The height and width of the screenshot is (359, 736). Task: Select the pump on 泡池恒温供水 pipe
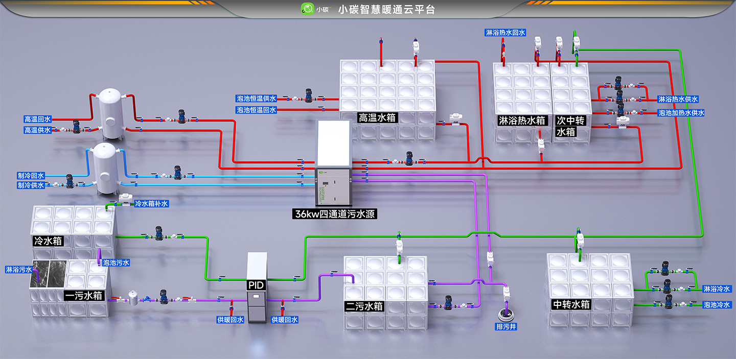[x=309, y=95]
